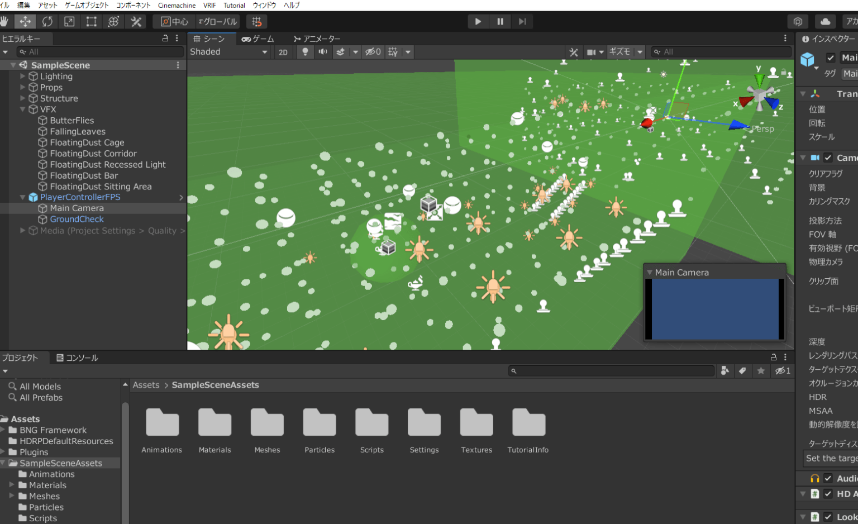This screenshot has height=524, width=858.
Task: Click the ギズモ gizmos button
Action: coord(622,51)
